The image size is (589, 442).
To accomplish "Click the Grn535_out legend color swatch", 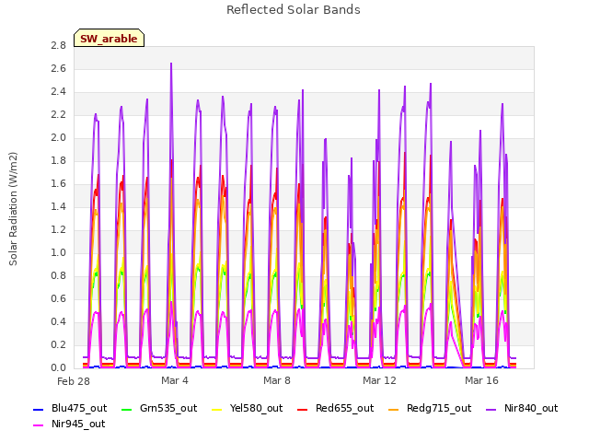I will coord(127,409).
